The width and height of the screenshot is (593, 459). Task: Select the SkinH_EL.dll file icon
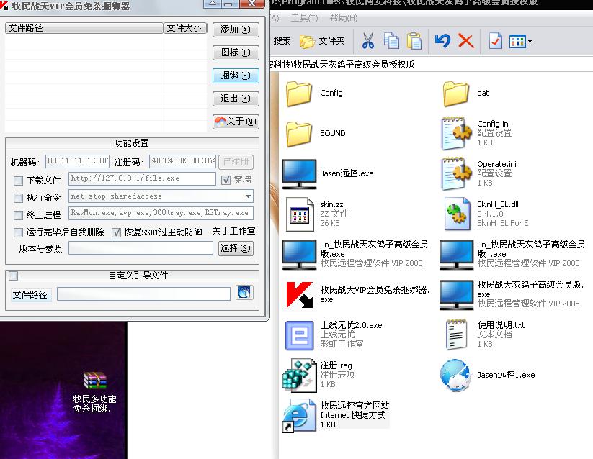click(x=458, y=214)
